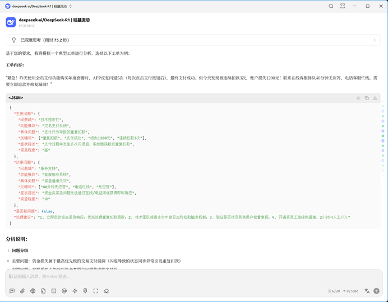Image resolution: width=388 pixels, height=302 pixels.
Task: Click the 0/5382 token count indicator
Action: 350,291
